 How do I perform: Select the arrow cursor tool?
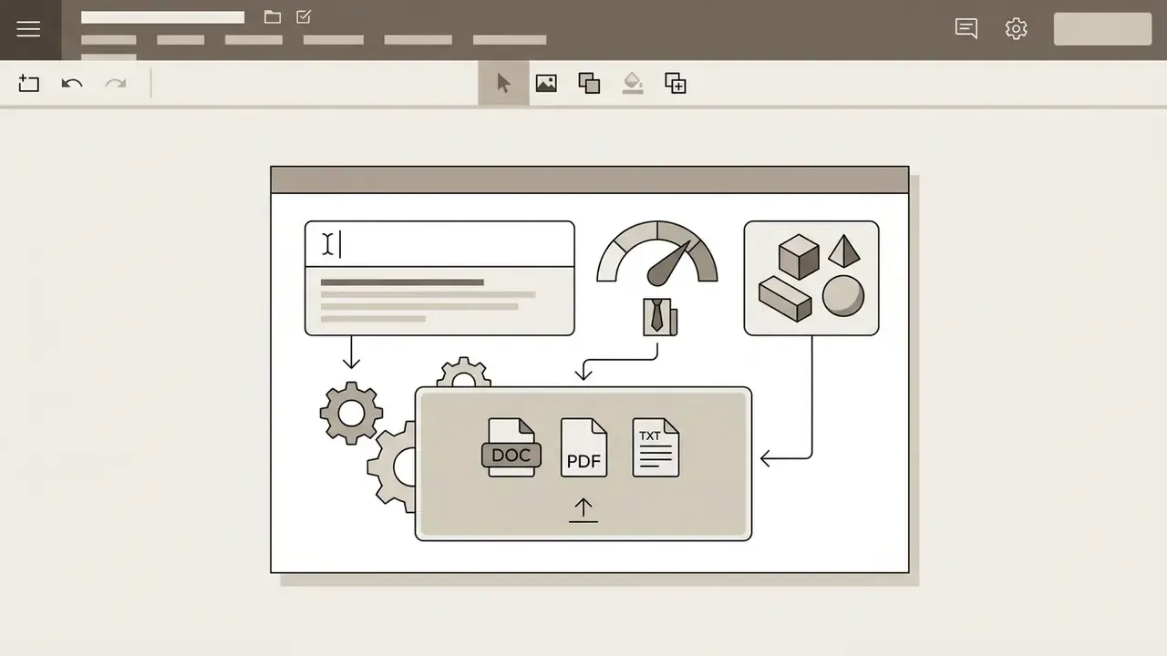503,84
